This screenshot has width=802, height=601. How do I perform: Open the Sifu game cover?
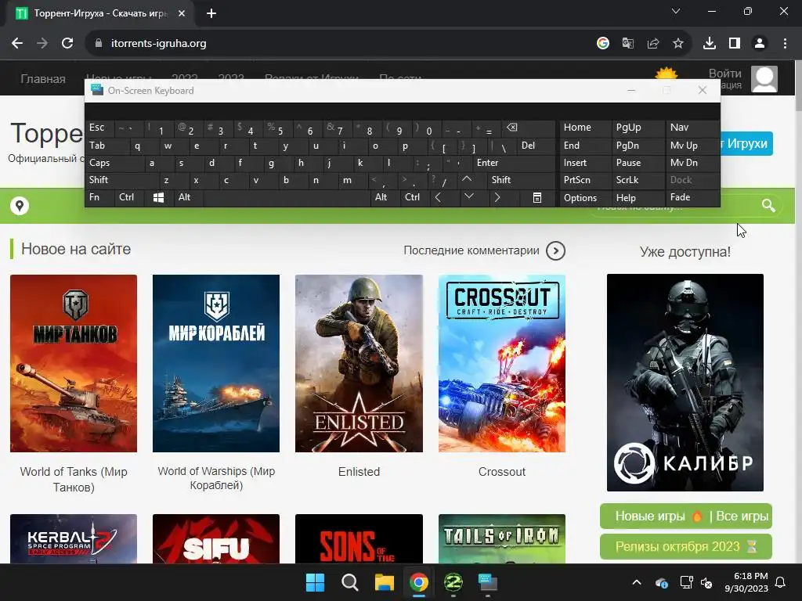click(x=216, y=539)
